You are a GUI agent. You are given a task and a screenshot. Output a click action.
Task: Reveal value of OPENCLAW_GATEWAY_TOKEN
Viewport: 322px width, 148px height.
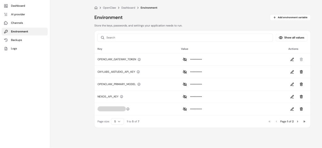[185, 59]
